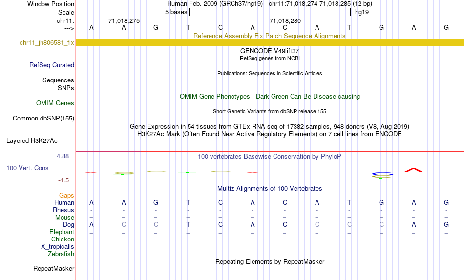Click the Layered H3K27Ac track label
The height and width of the screenshot is (280, 464).
click(32, 141)
